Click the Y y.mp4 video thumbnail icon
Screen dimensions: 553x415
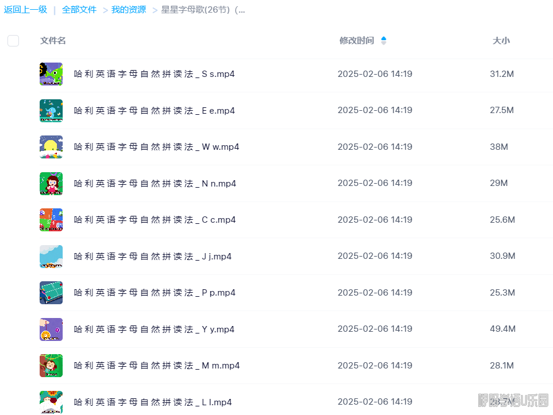click(51, 329)
